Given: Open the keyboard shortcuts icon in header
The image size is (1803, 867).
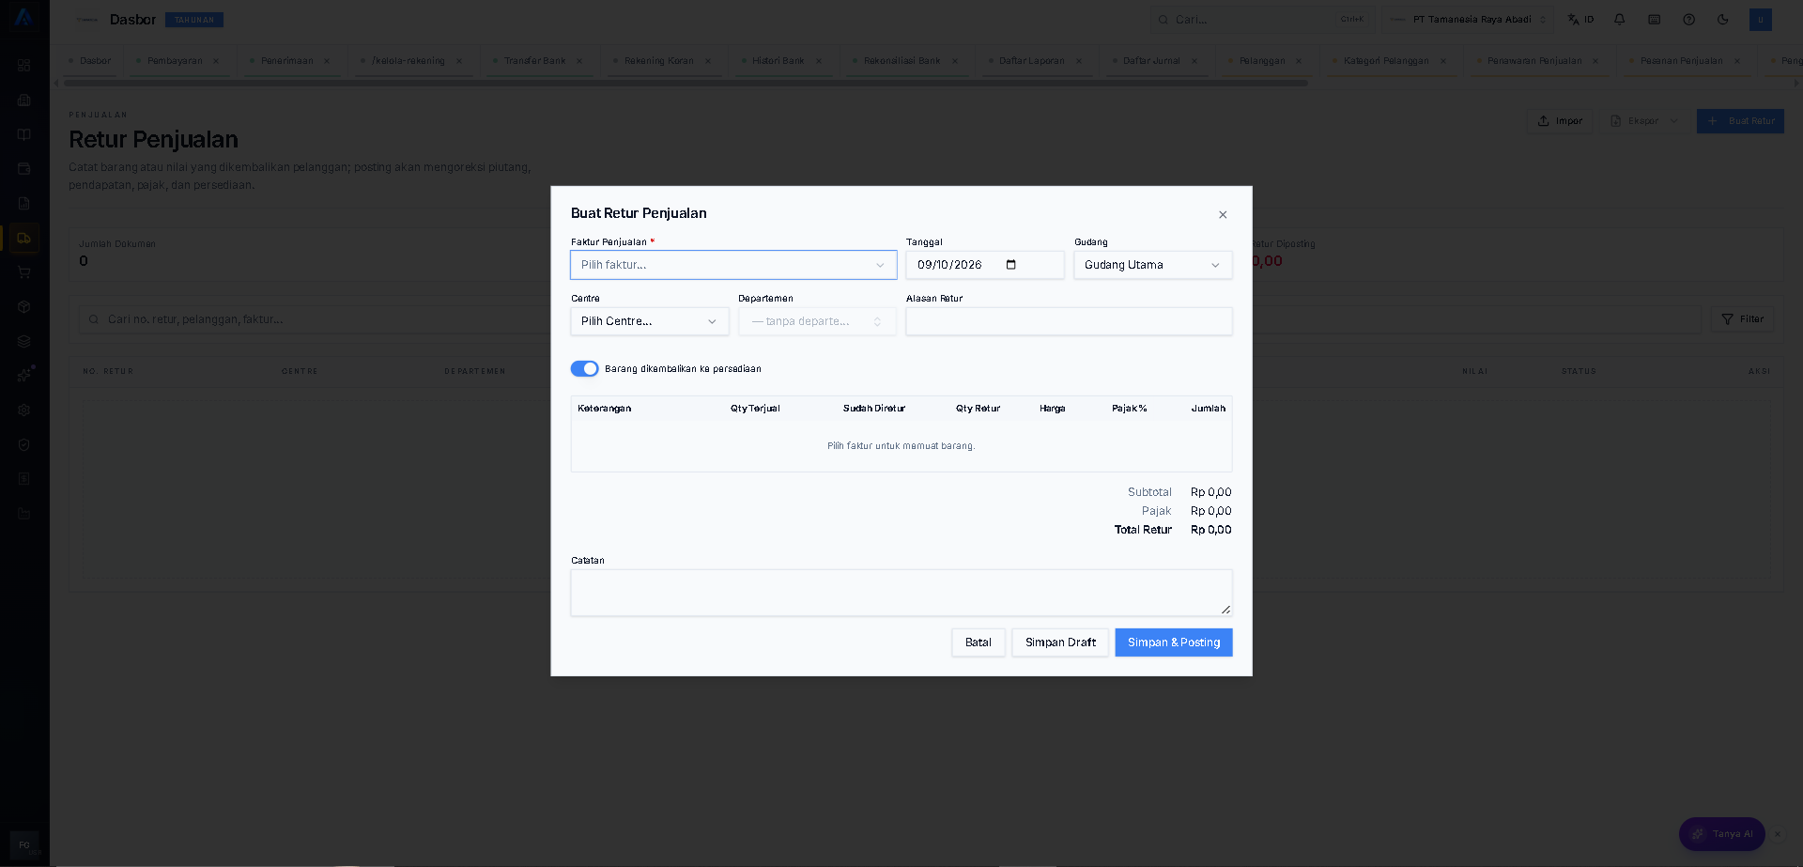Looking at the screenshot, I should pyautogui.click(x=1655, y=20).
